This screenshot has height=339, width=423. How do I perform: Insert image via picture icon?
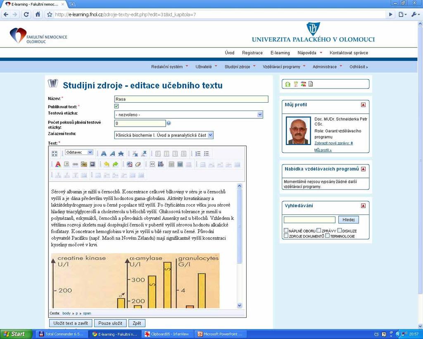[93, 164]
